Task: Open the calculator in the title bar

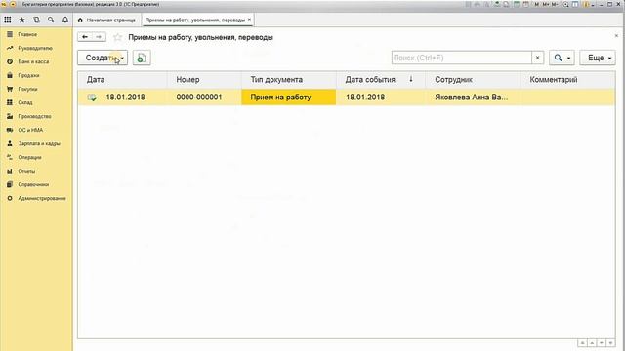Action: 517,4
